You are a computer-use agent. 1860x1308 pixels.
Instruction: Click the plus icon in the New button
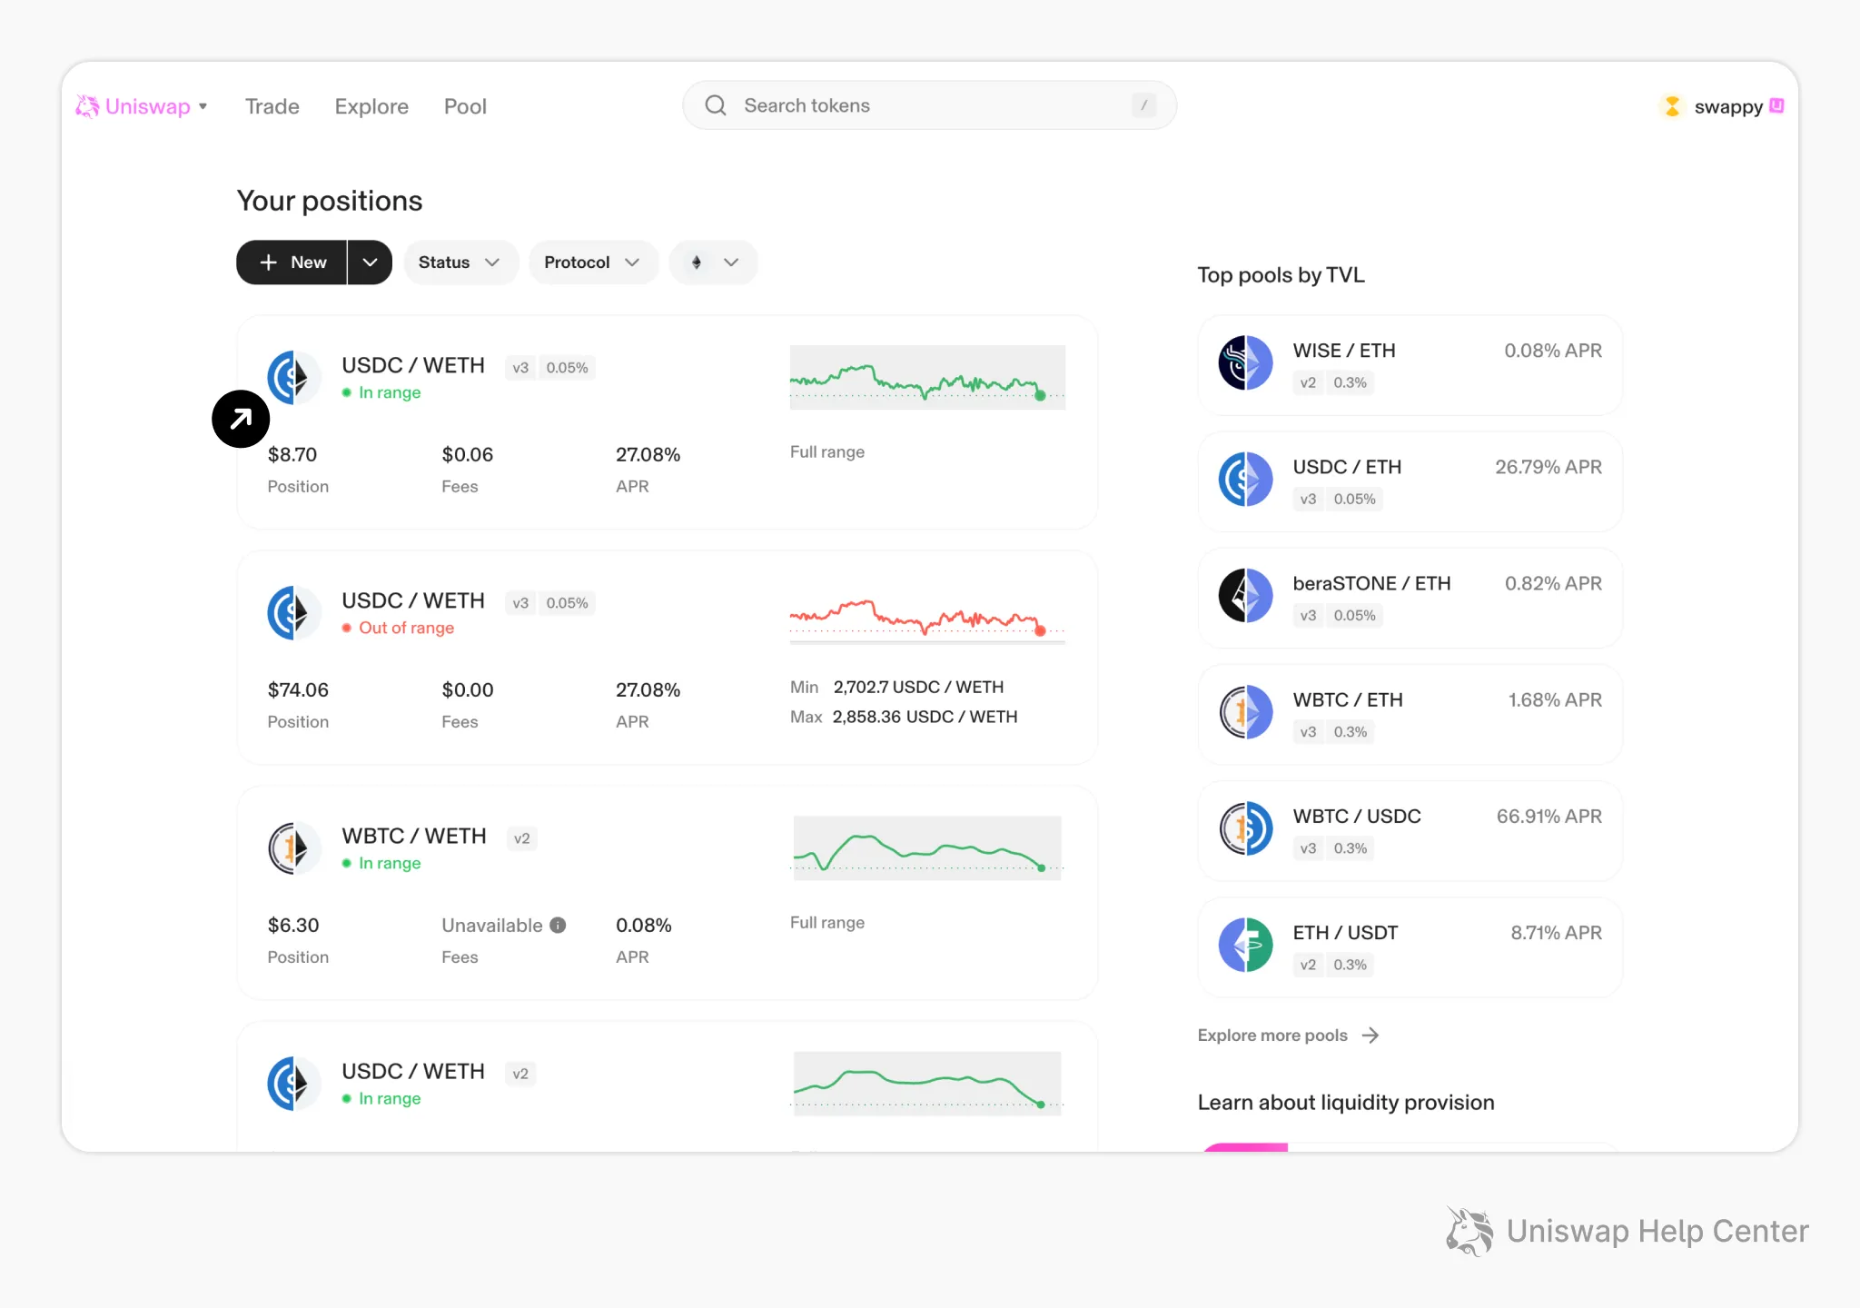click(x=268, y=263)
